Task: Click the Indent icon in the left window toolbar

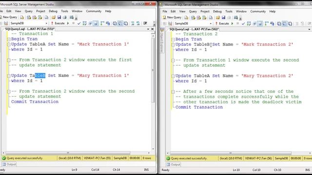Action: click(x=145, y=23)
